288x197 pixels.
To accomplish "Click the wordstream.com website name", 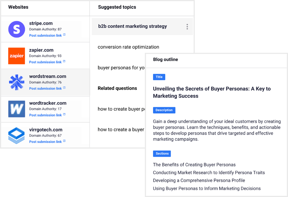I will pos(47,76).
